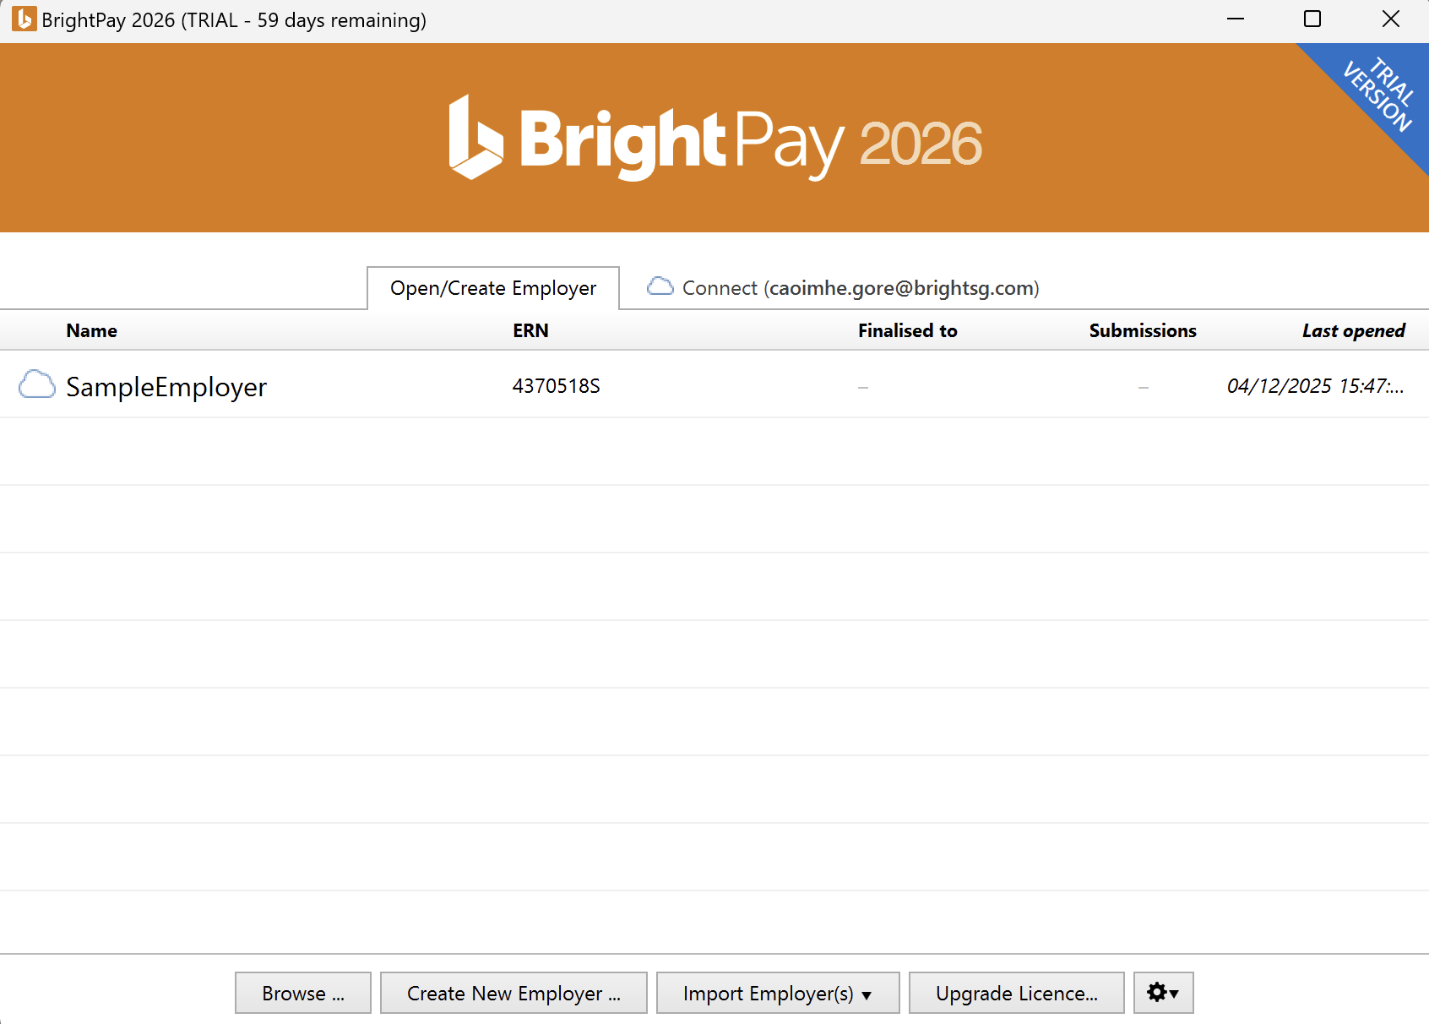Click the cloud icon on the Connect tab
The image size is (1429, 1024).
[660, 287]
